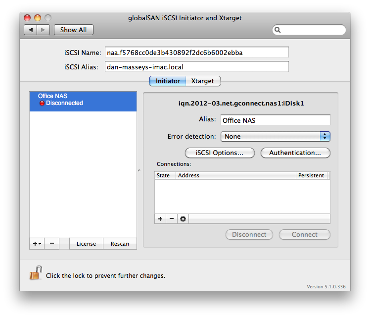Add a new connection with plus button
Screen dimensions: 370x318
point(160,219)
